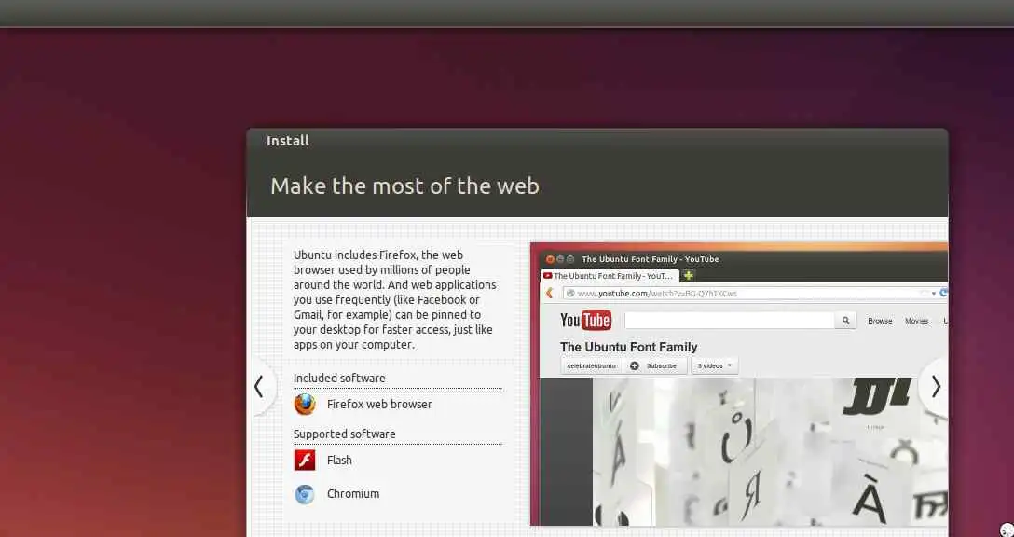Click the red Flash icon
1014x537 pixels.
[x=305, y=460]
